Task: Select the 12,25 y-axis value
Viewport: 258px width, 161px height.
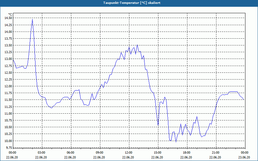Action: click(8, 79)
